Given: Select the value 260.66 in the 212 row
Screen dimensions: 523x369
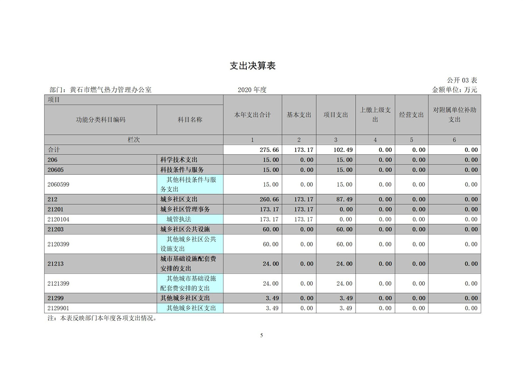Looking at the screenshot, I should (269, 199).
